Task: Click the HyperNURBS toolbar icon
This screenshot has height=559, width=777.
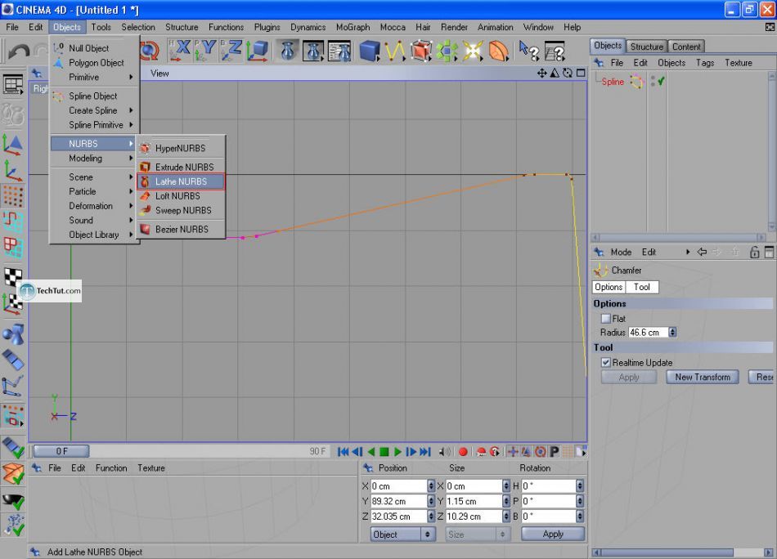Action: click(x=420, y=51)
